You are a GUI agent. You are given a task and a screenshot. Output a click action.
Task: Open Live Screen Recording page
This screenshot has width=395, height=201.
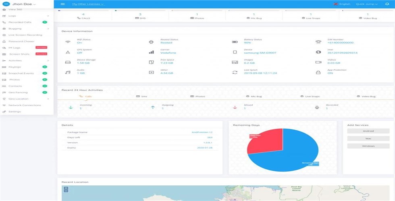tap(25, 35)
